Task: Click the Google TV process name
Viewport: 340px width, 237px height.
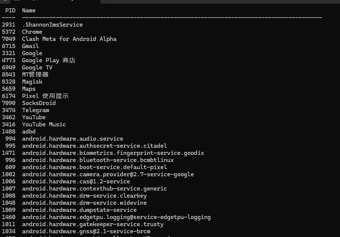Action: tap(37, 67)
